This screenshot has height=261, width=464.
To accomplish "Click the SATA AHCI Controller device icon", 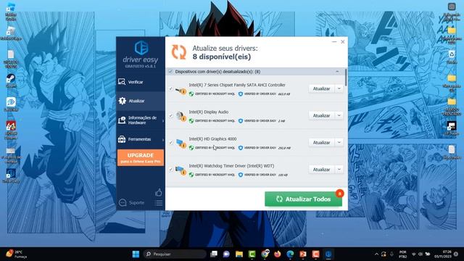I will [181, 90].
